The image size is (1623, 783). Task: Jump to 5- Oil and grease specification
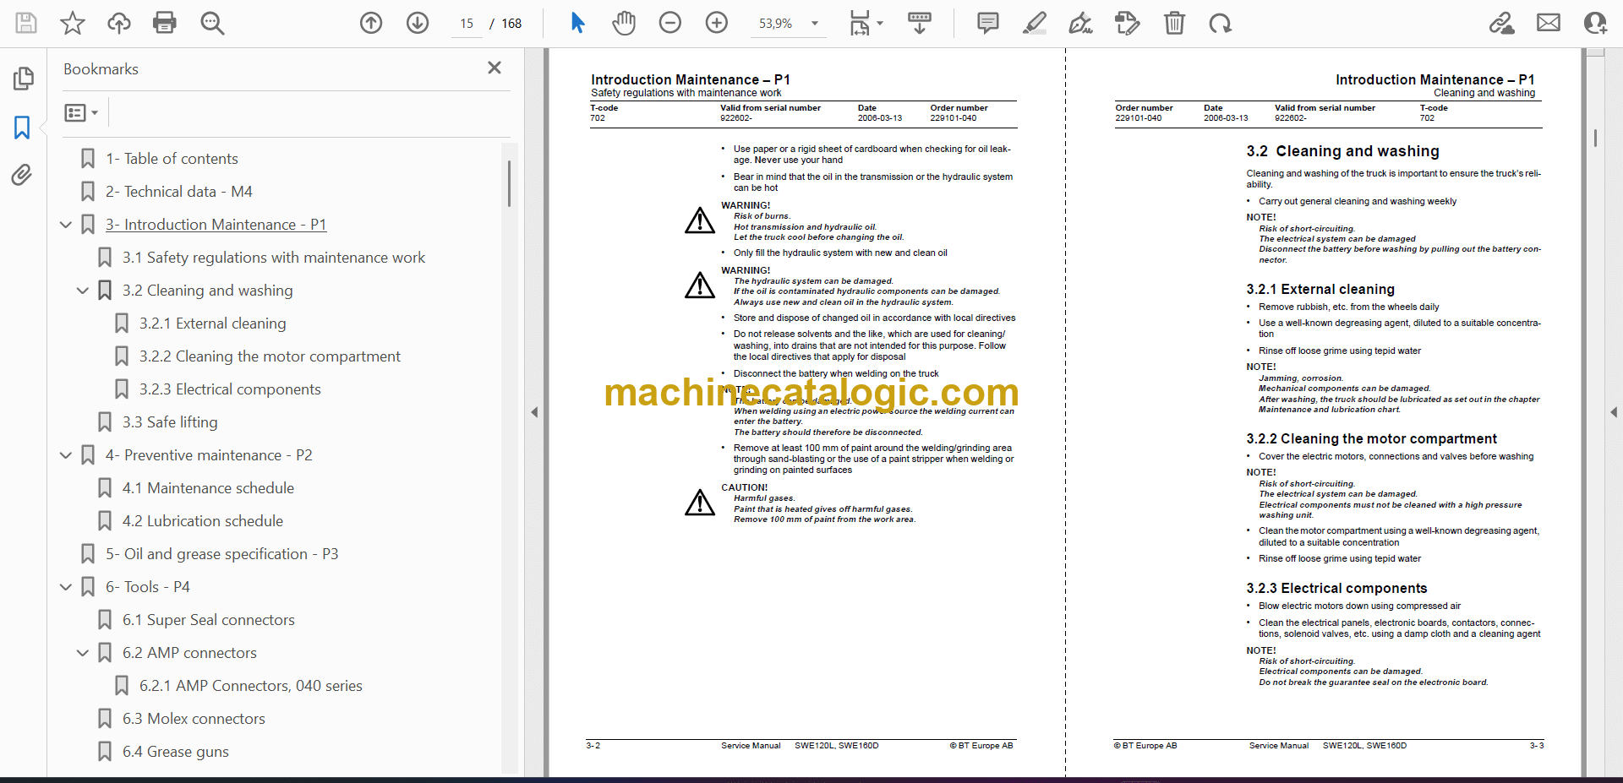click(x=221, y=554)
